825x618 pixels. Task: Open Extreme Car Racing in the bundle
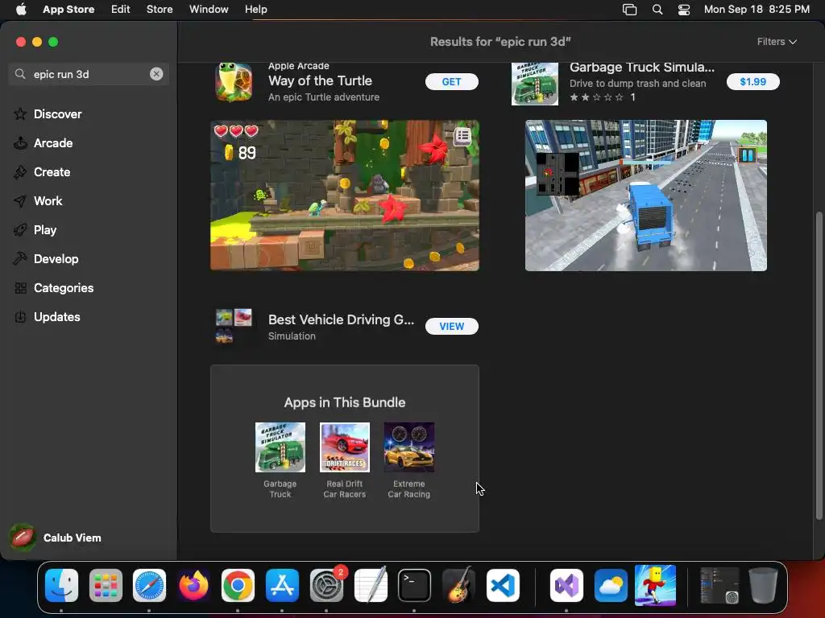[x=408, y=447]
